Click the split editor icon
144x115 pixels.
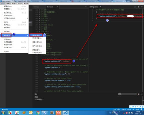point(139,7)
